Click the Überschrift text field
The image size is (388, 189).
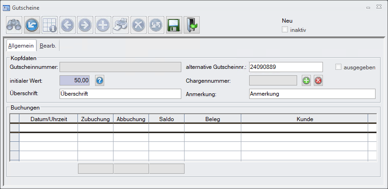[x=120, y=93]
